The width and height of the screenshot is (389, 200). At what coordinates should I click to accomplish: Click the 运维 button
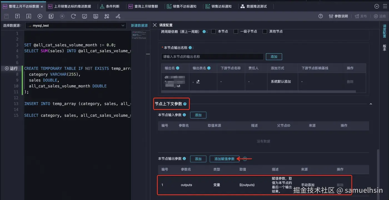tap(380, 16)
